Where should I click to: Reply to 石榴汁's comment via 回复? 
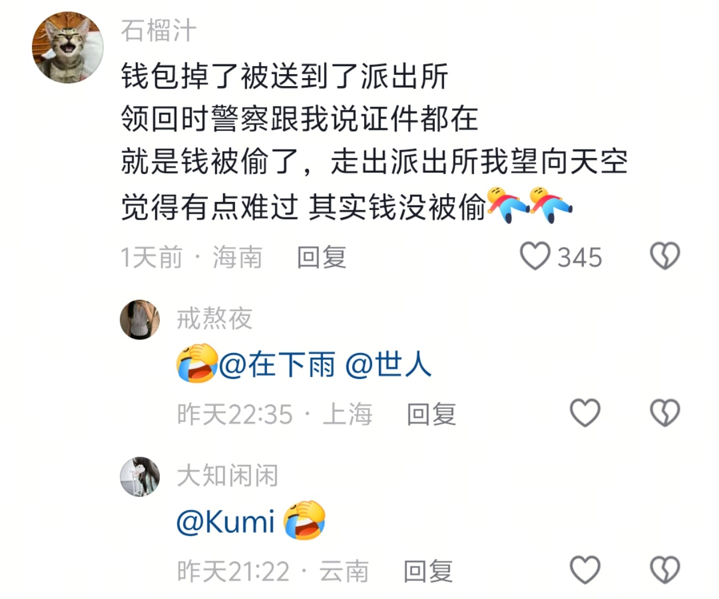322,257
